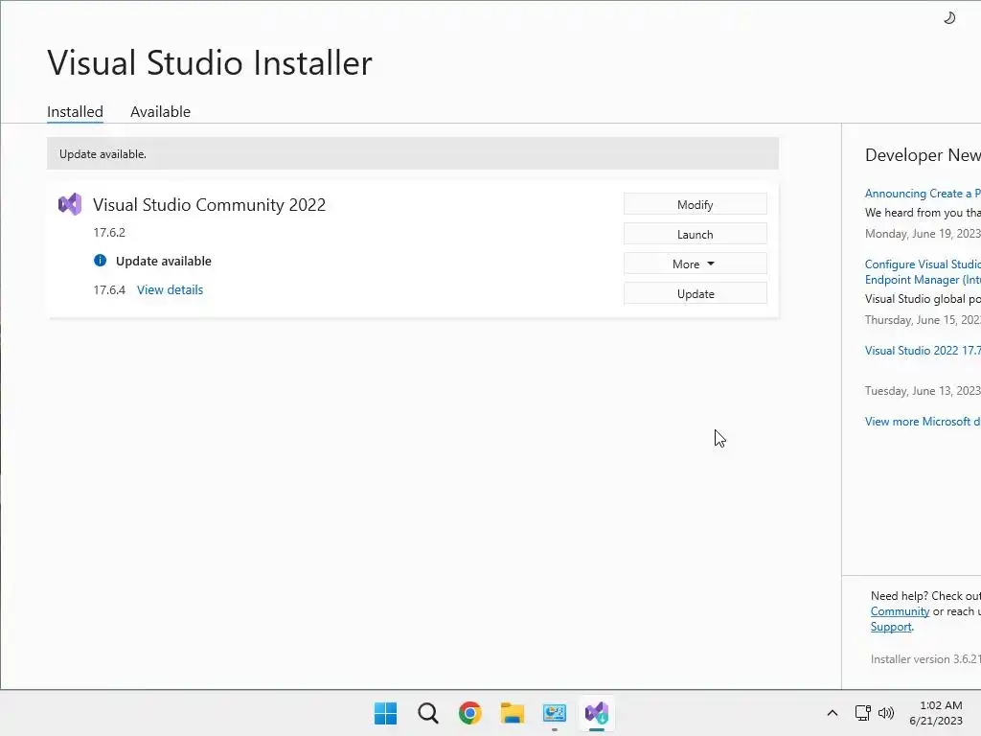Switch to the Available tab

[160, 111]
